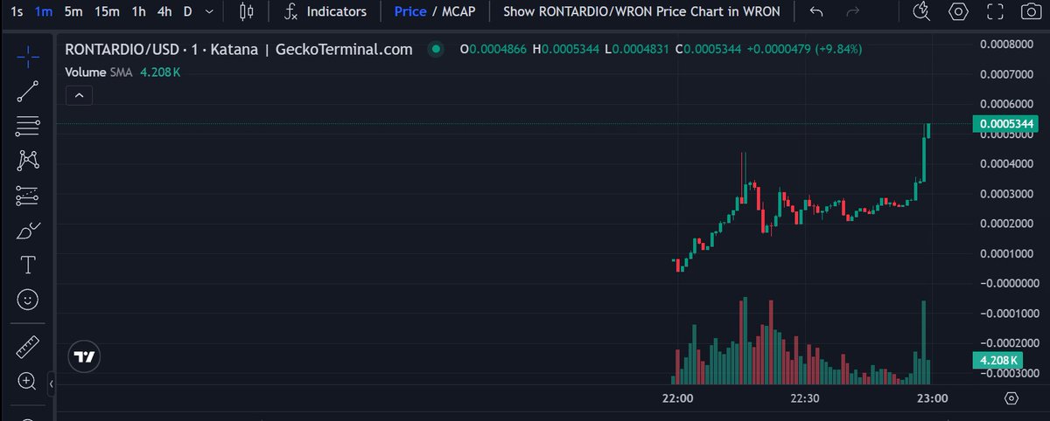The width and height of the screenshot is (1050, 421).
Task: Take a chart snapshot with camera
Action: [1030, 12]
